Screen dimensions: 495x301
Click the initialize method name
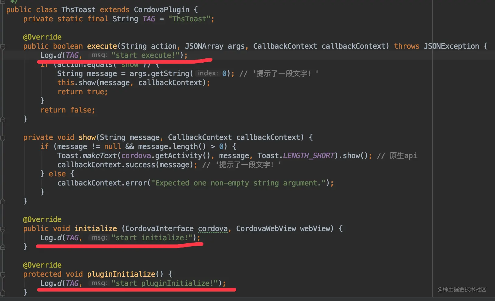[x=96, y=229]
